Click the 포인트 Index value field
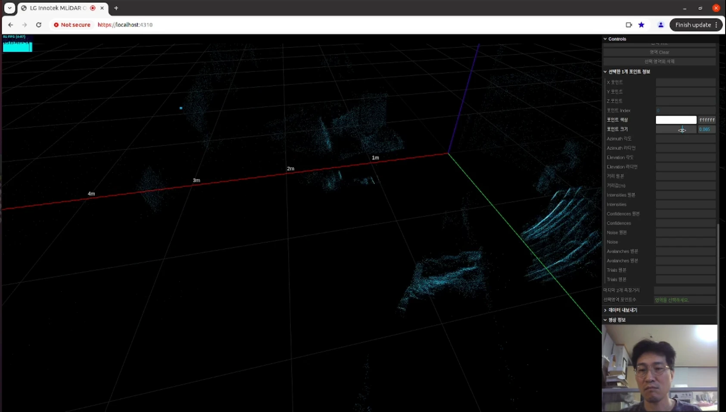Screen dimensions: 726x412 click(685, 111)
